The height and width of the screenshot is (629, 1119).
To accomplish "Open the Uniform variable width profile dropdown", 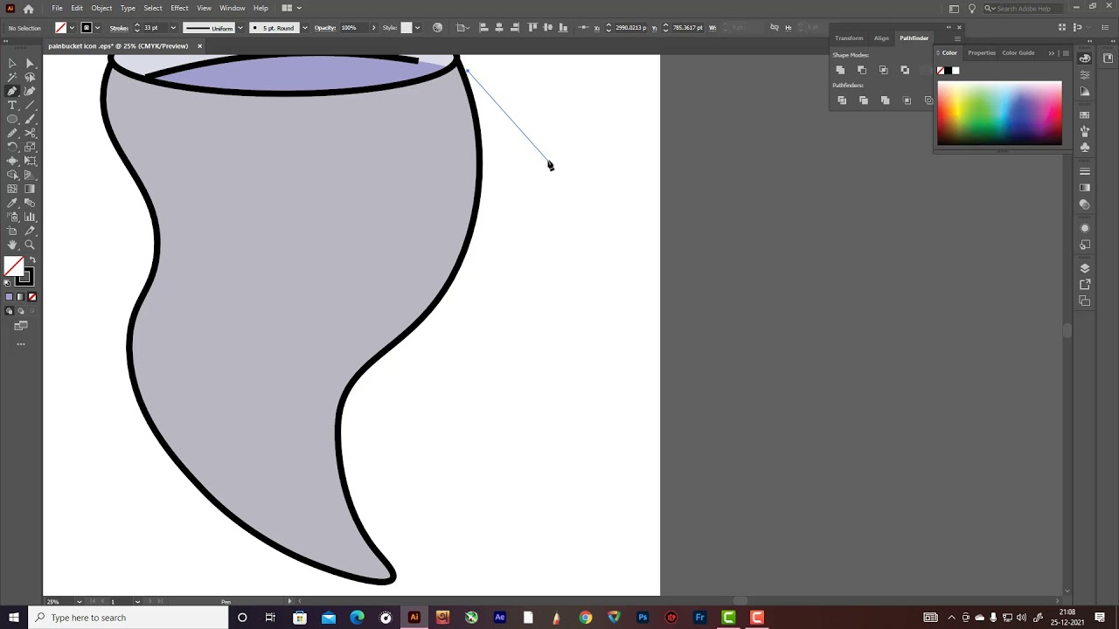I will tap(240, 28).
